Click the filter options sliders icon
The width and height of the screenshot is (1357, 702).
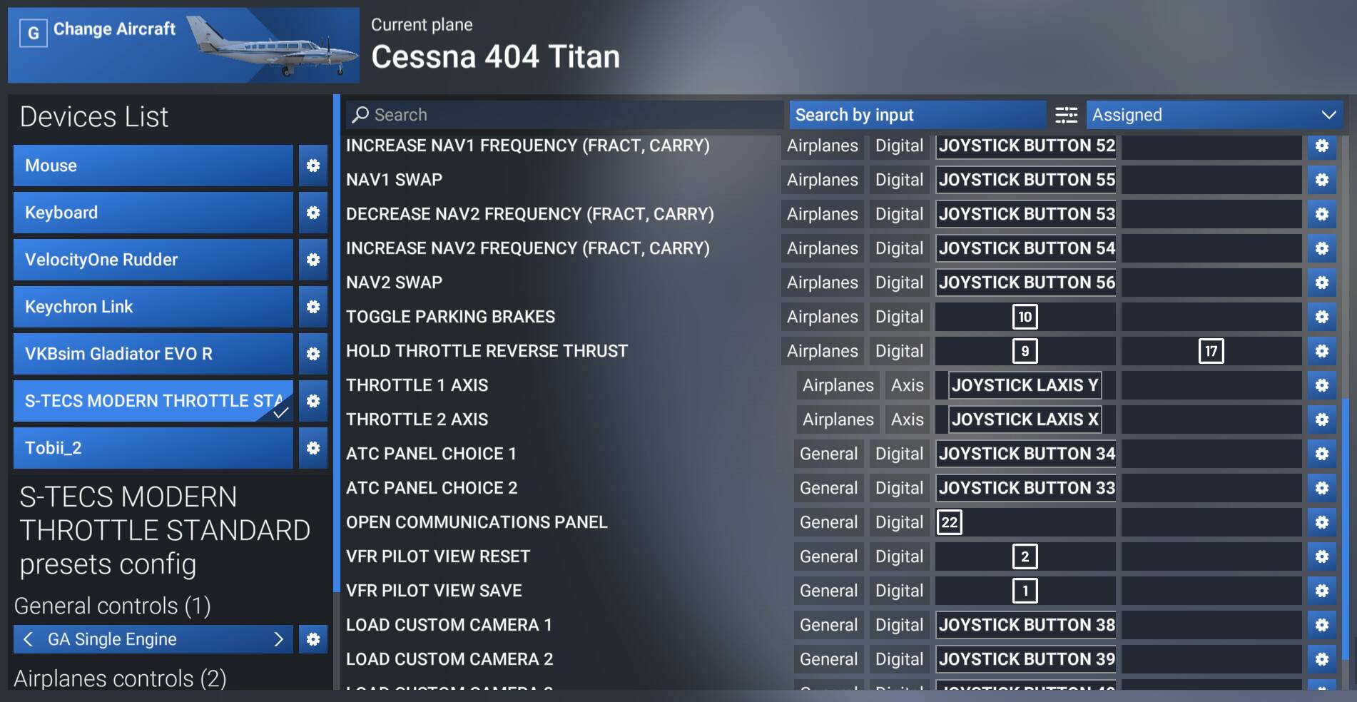pyautogui.click(x=1066, y=115)
